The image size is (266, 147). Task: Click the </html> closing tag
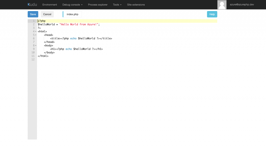point(43,56)
